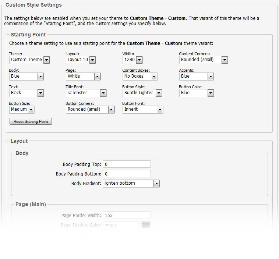Open the Accents color dropdown
Screen dimensions: 279x259
[197, 76]
